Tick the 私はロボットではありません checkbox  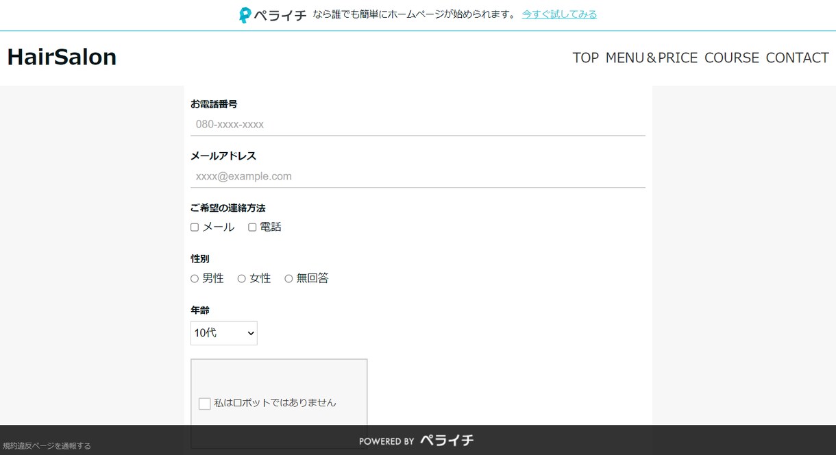point(204,404)
